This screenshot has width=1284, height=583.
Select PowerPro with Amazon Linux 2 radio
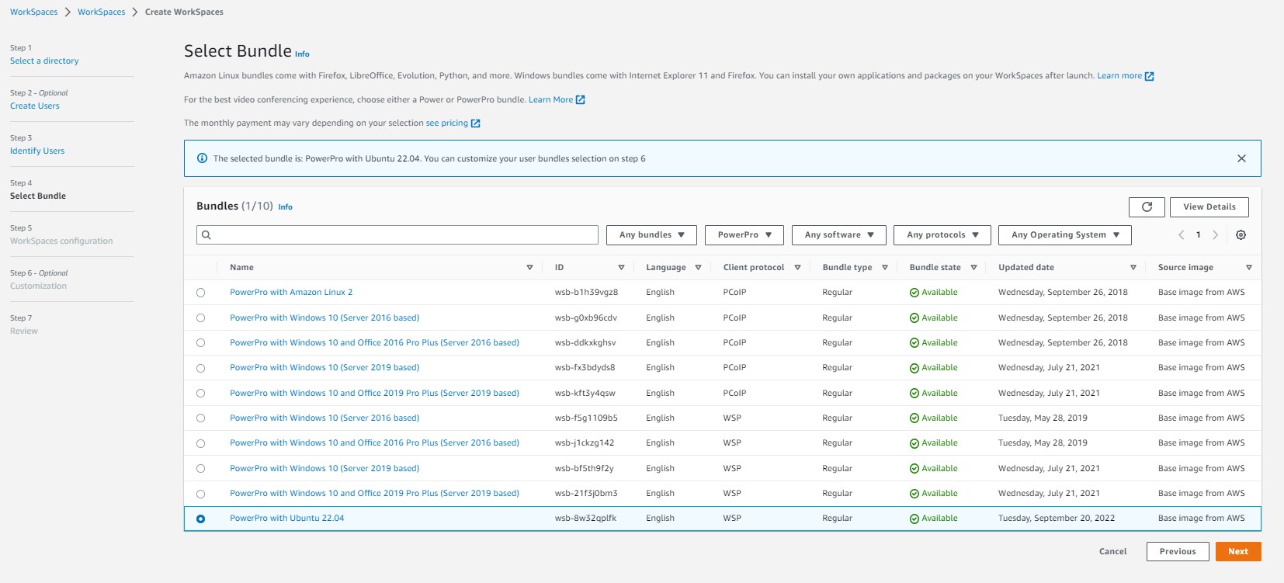pos(200,293)
